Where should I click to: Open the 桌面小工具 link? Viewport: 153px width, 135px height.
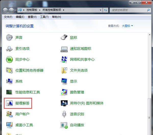point(24,125)
